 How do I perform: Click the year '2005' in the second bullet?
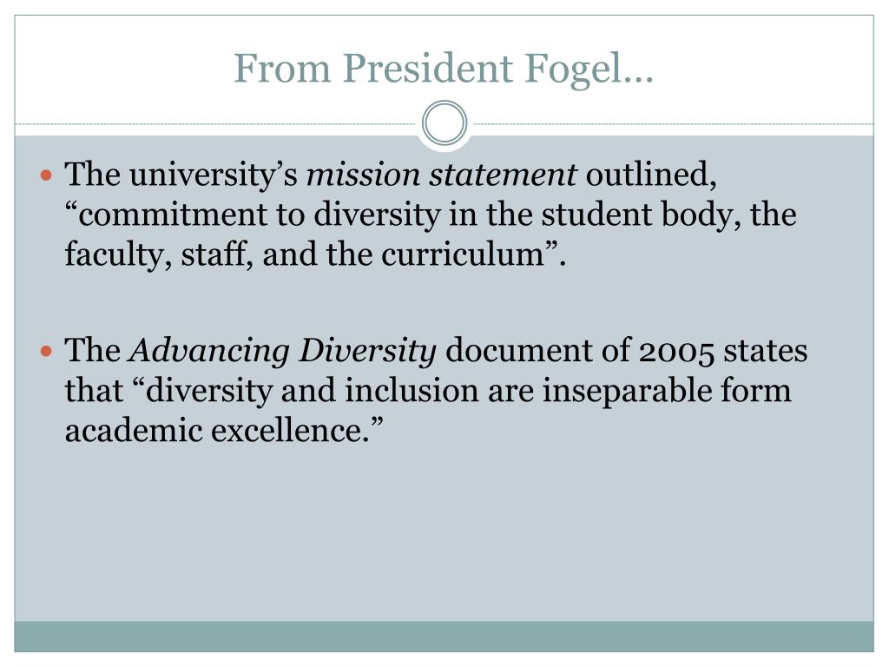click(x=675, y=352)
